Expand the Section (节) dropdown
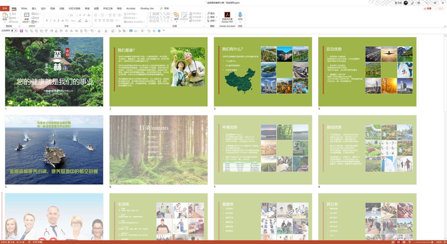The image size is (447, 244). click(35, 22)
